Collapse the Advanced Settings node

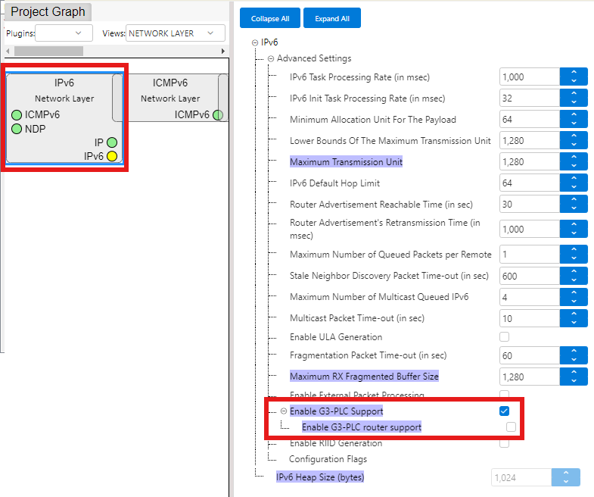click(271, 58)
